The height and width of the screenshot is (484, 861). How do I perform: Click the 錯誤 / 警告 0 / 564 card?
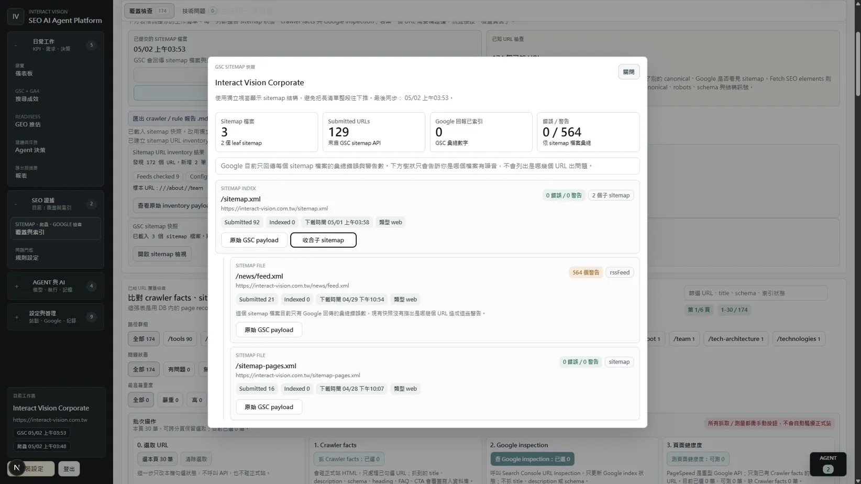click(588, 132)
